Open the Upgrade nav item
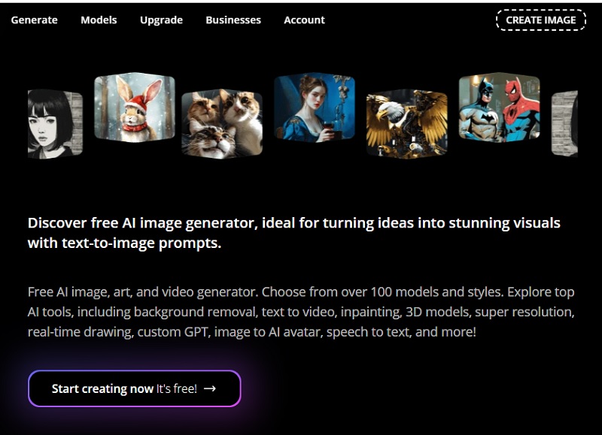This screenshot has width=602, height=435. point(161,20)
